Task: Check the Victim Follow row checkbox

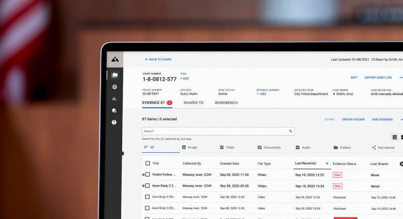Action: (x=147, y=174)
